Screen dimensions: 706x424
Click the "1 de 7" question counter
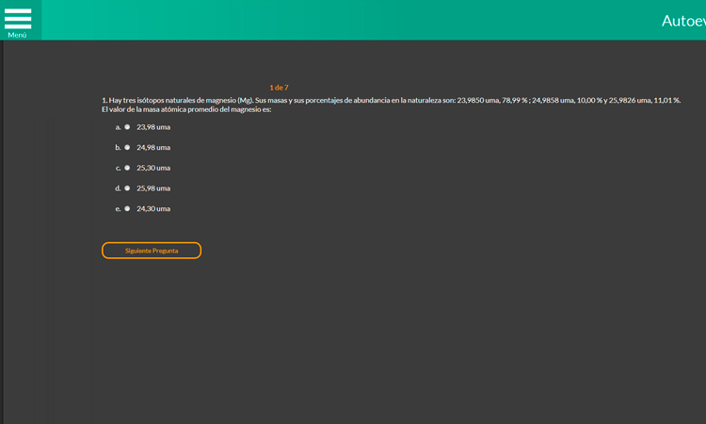[279, 88]
